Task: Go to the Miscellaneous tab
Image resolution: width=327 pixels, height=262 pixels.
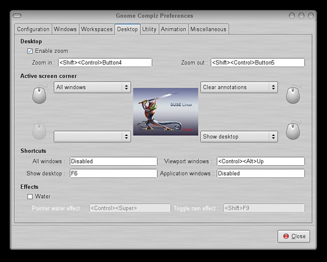Action: coord(209,29)
